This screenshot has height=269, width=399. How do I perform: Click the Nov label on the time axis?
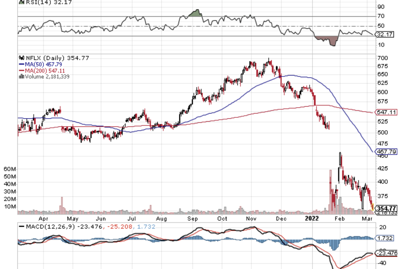click(252, 218)
